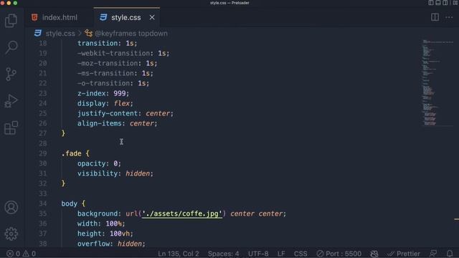Click the height: 100vh line

pos(105,234)
